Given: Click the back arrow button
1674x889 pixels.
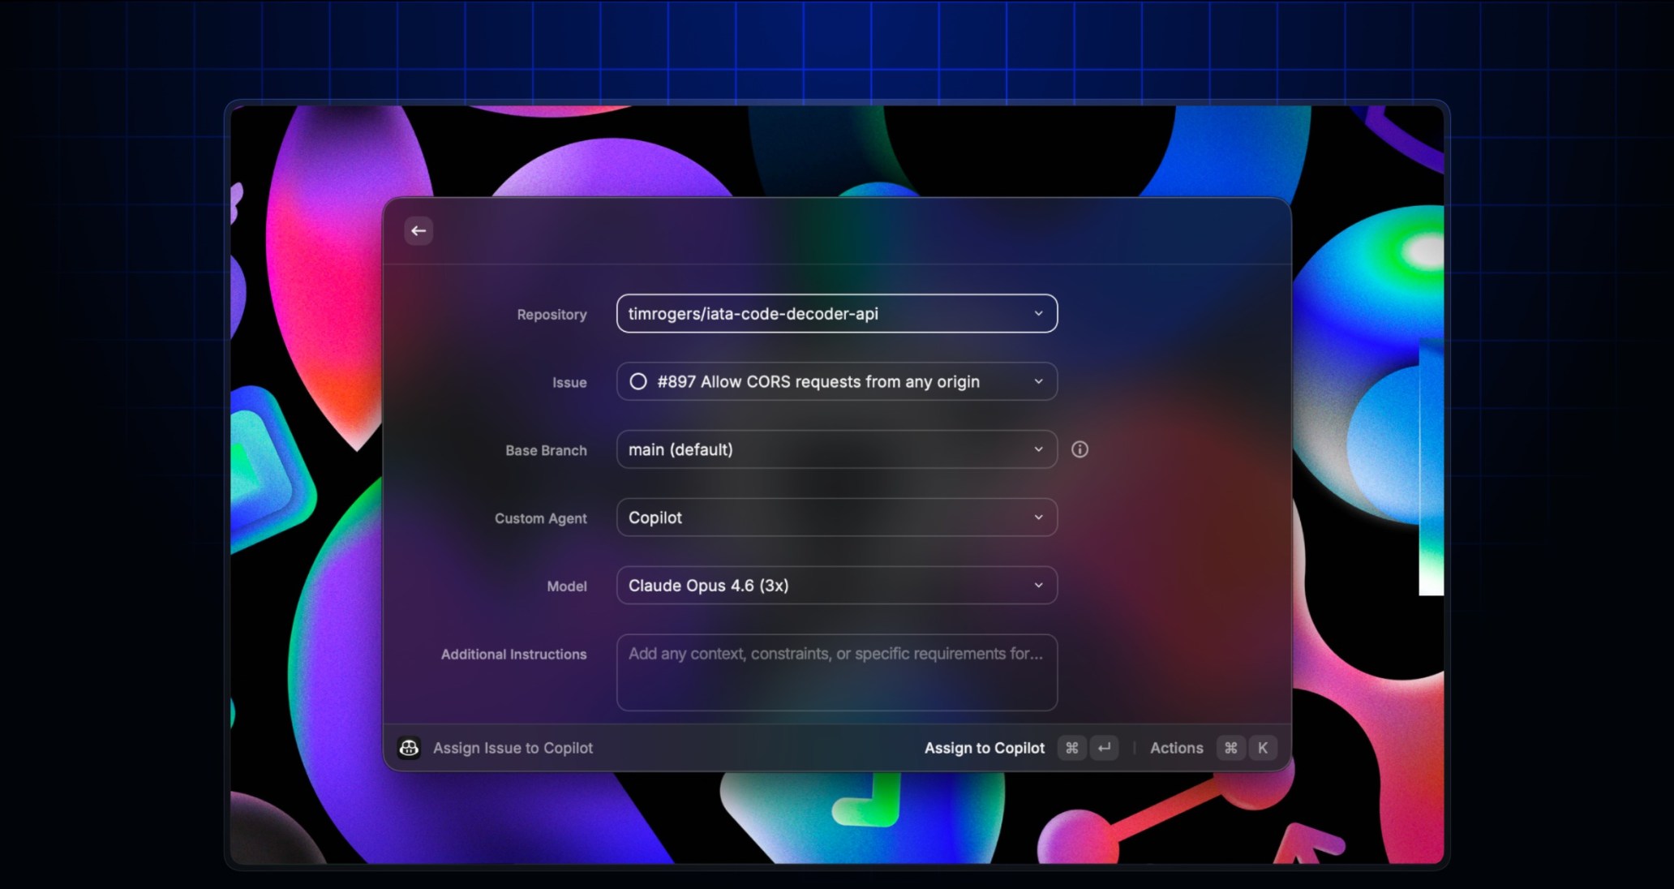Looking at the screenshot, I should (x=418, y=231).
